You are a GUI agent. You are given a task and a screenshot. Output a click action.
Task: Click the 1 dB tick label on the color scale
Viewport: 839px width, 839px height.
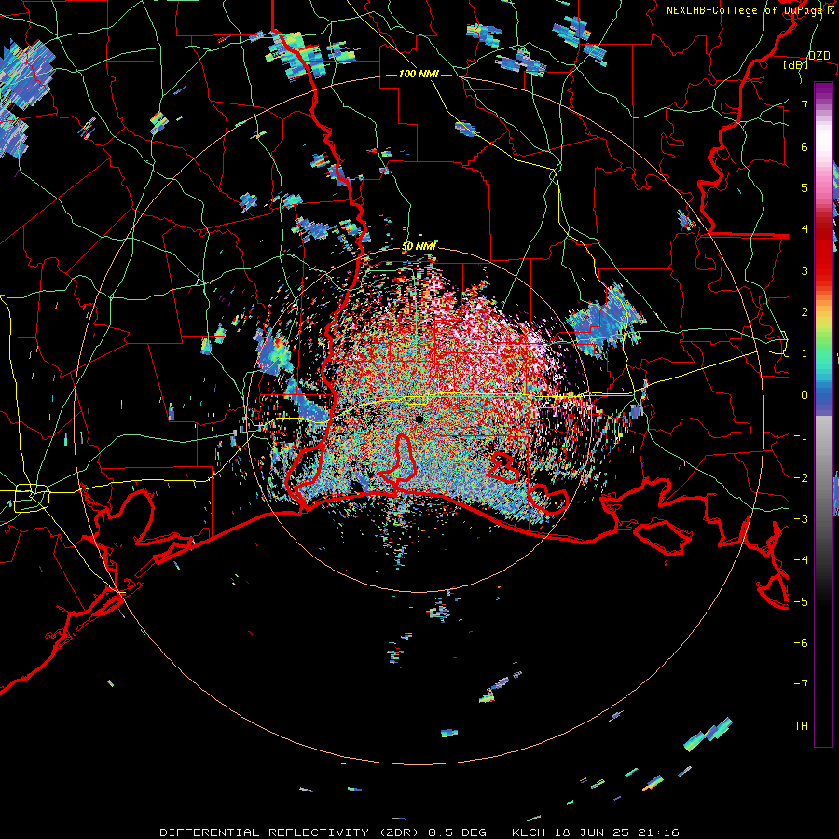[x=805, y=353]
